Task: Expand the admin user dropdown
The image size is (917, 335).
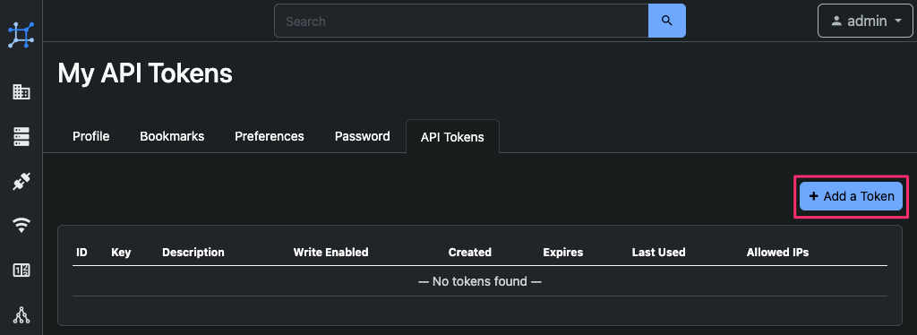Action: point(866,21)
